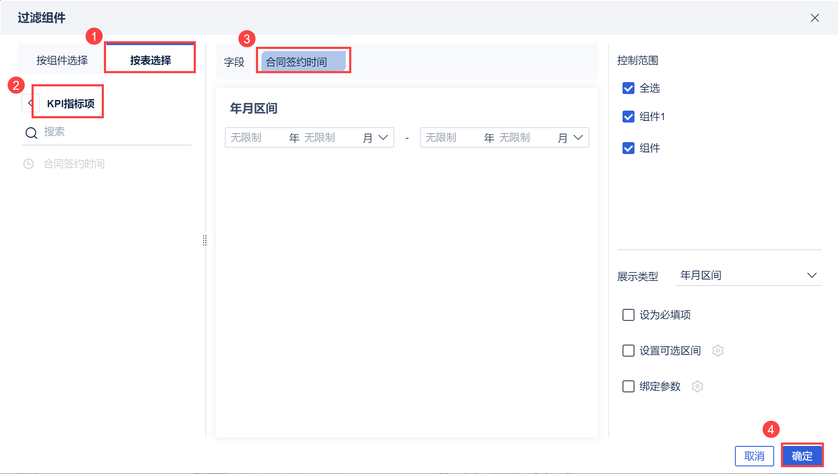
Task: Open the gear settings for 设置可选区间
Action: (x=718, y=351)
